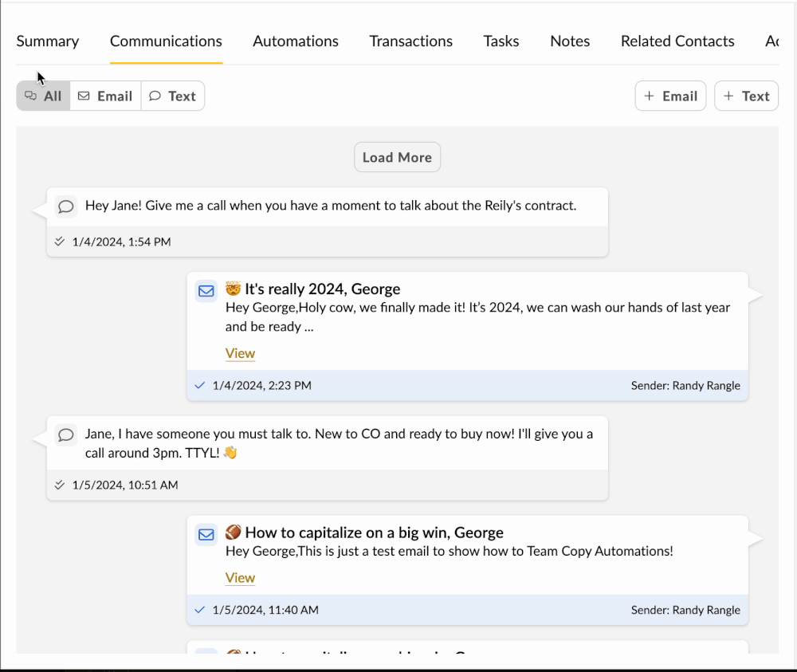Switch the filter to show Email only

click(105, 96)
